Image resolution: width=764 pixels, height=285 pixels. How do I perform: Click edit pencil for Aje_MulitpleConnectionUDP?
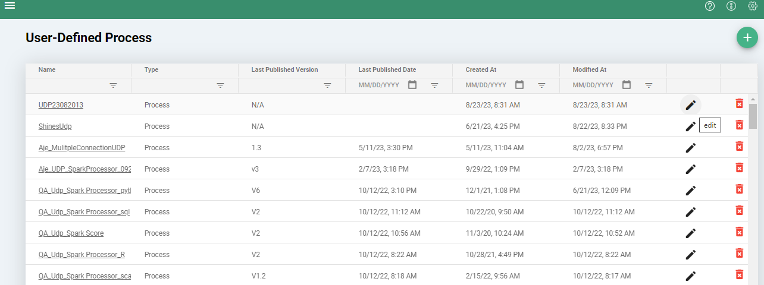pyautogui.click(x=690, y=148)
